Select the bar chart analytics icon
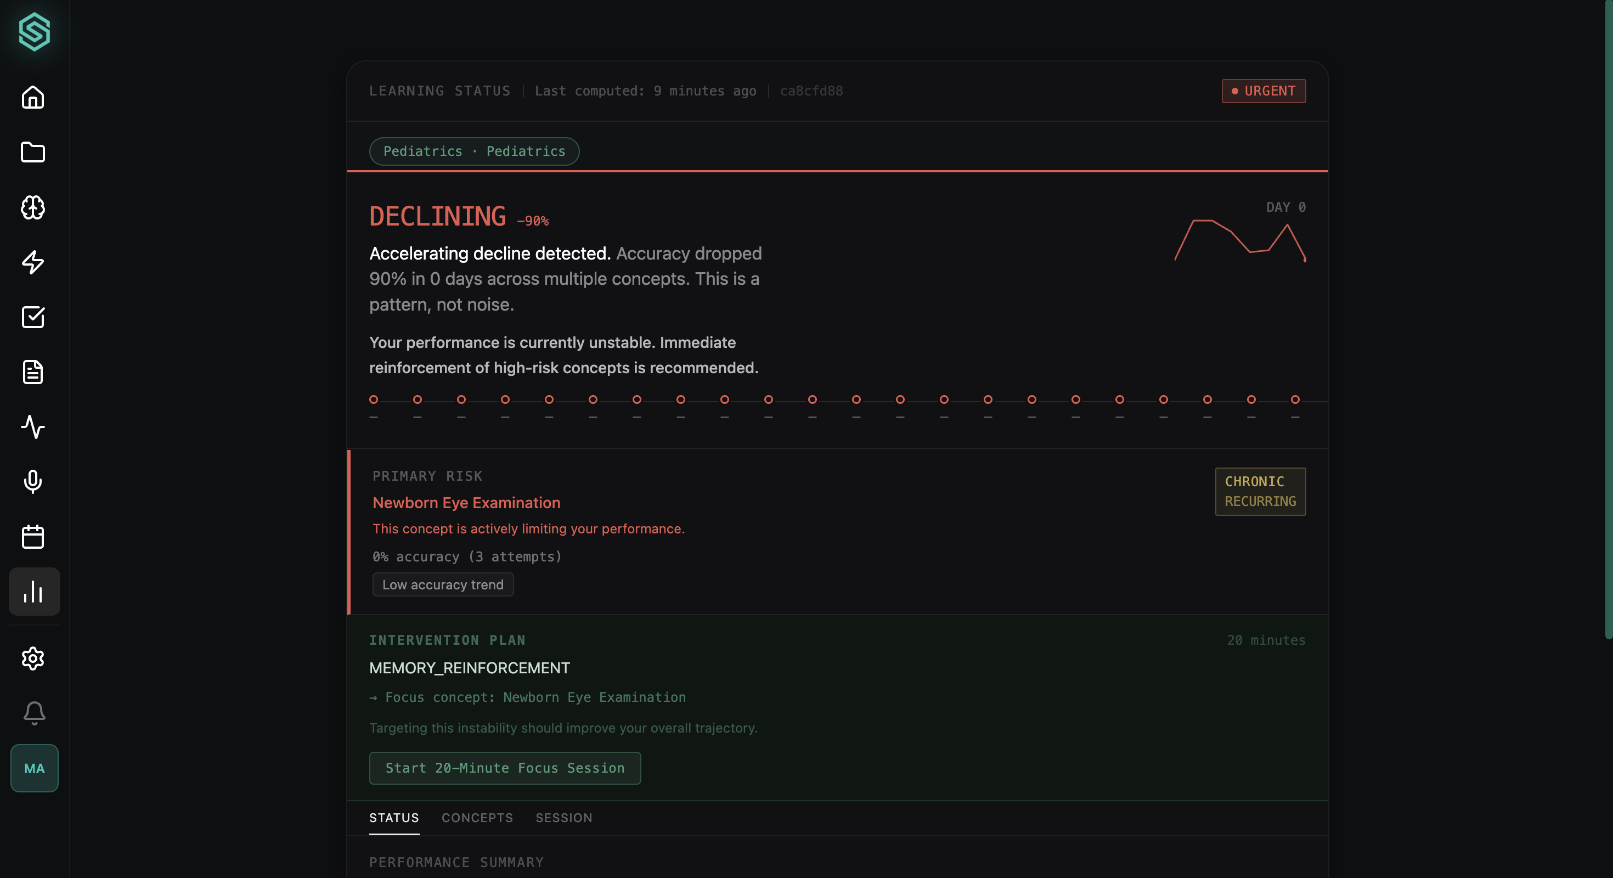1613x878 pixels. pyautogui.click(x=34, y=591)
